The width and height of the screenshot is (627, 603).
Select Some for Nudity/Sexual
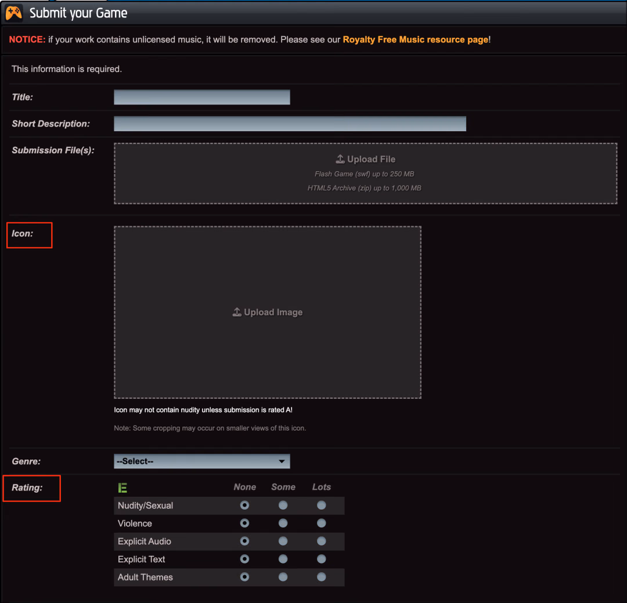click(283, 505)
